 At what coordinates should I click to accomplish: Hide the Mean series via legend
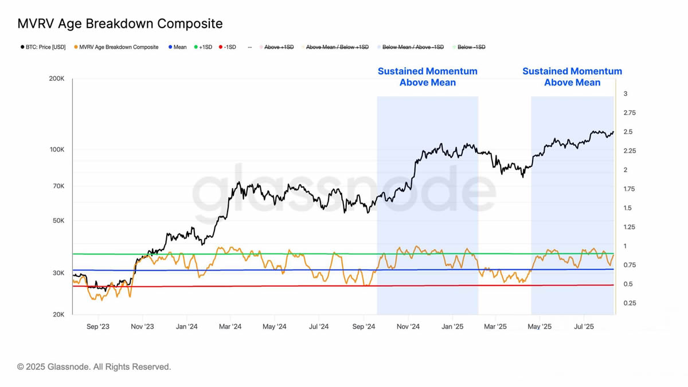point(180,47)
